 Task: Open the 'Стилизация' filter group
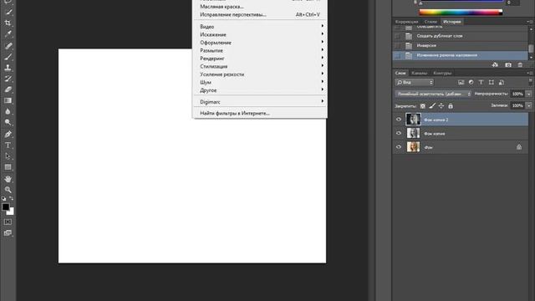click(x=260, y=66)
